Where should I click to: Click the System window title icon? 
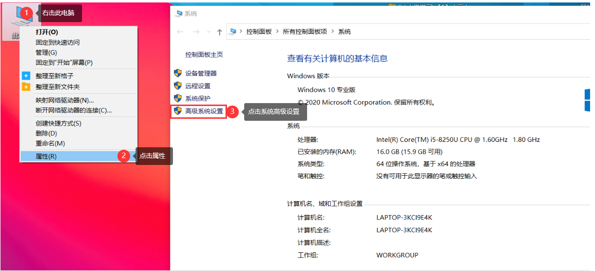(178, 14)
